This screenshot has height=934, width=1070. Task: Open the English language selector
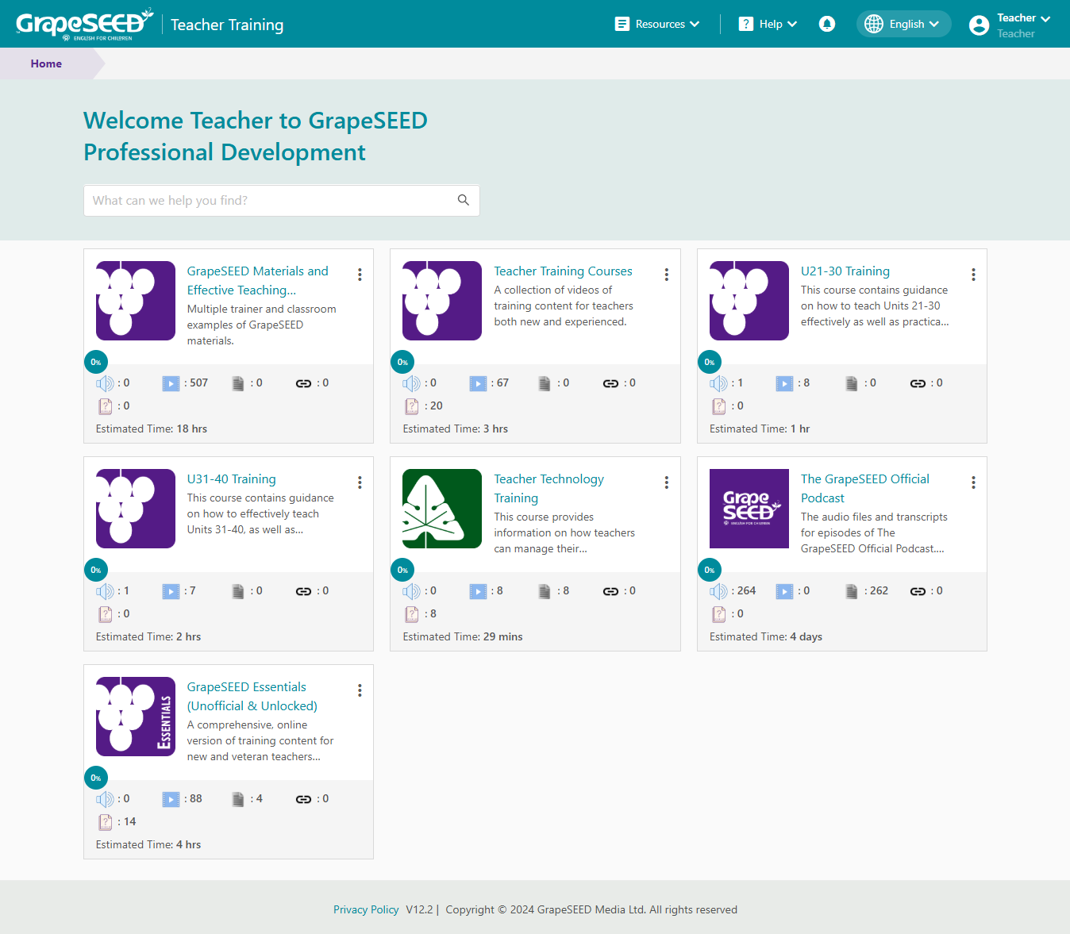[x=903, y=24]
